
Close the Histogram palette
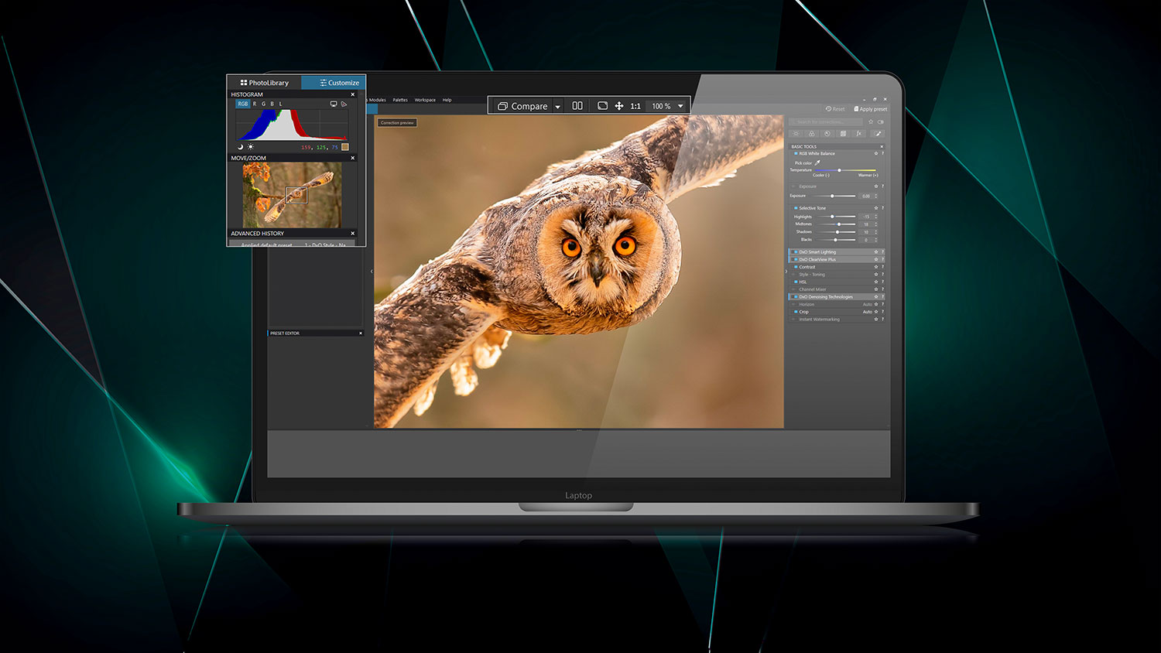pyautogui.click(x=353, y=94)
